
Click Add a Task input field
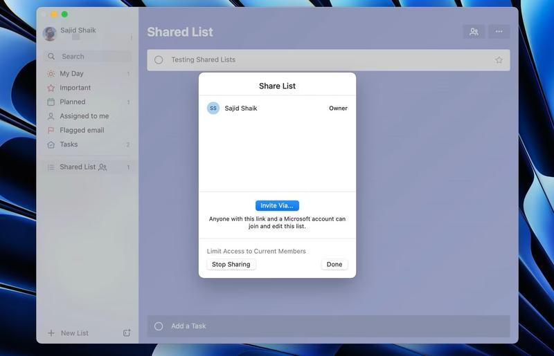(x=328, y=326)
